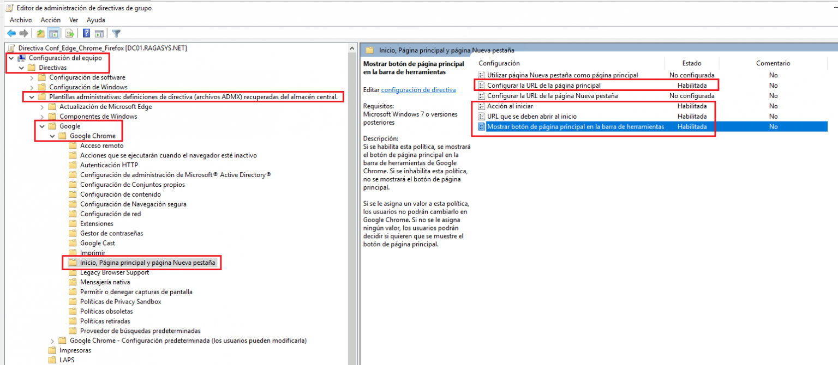This screenshot has height=365, width=838.
Task: Open Help using the blue question mark icon
Action: [86, 33]
